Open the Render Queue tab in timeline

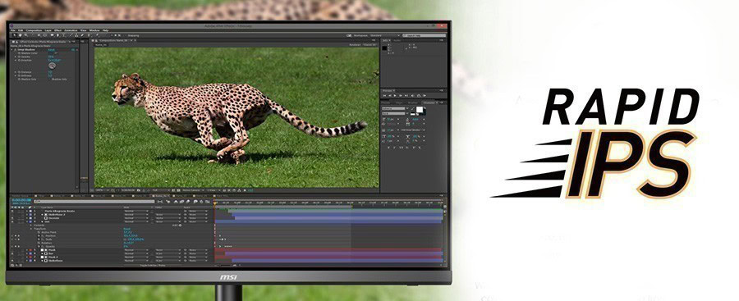pos(20,195)
